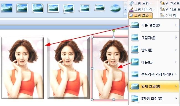Click the 반사 reflection effect icon
This screenshot has width=180, height=106.
click(135, 50)
